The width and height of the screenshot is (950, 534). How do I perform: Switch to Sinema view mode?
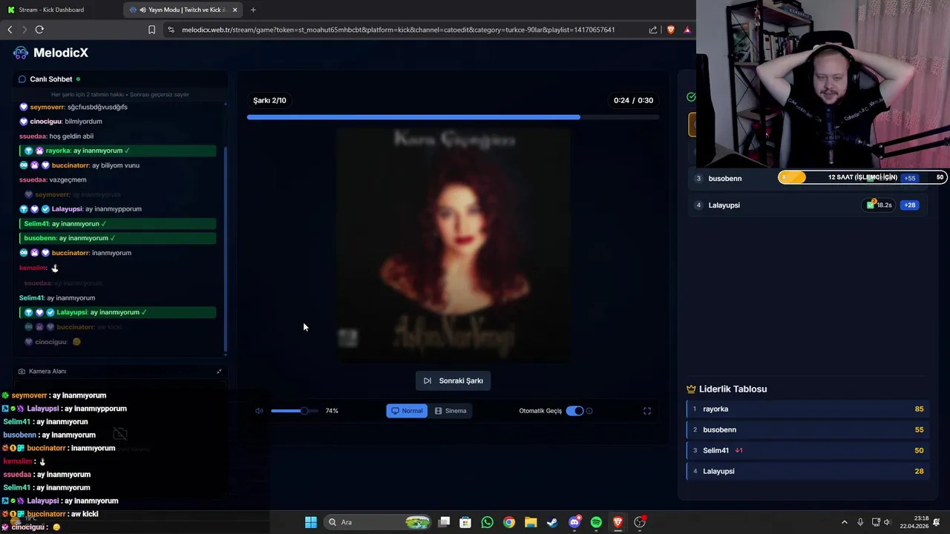tap(451, 411)
